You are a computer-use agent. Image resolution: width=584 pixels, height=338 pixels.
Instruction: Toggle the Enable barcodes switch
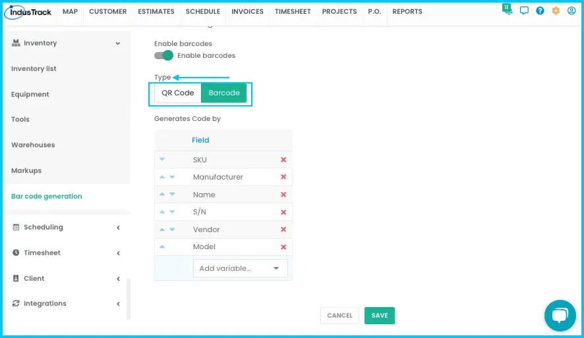(x=163, y=55)
